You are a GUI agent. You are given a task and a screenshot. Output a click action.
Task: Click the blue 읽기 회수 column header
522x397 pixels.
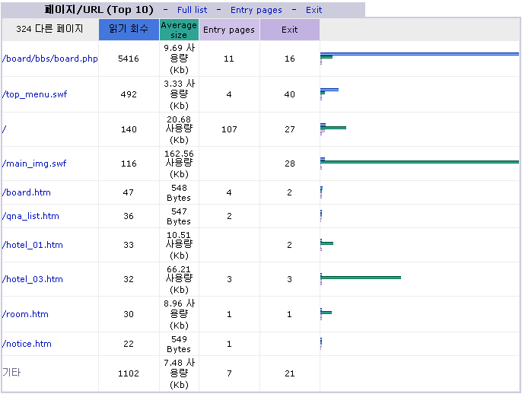click(x=129, y=30)
